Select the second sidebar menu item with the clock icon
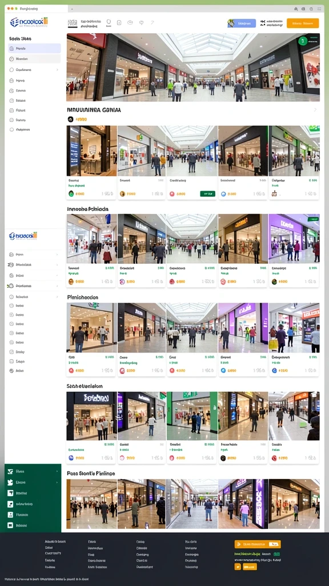Image resolution: width=329 pixels, height=586 pixels. click(34, 59)
